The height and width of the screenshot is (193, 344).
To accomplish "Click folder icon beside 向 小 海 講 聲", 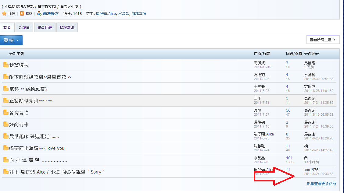I will point(6,160).
